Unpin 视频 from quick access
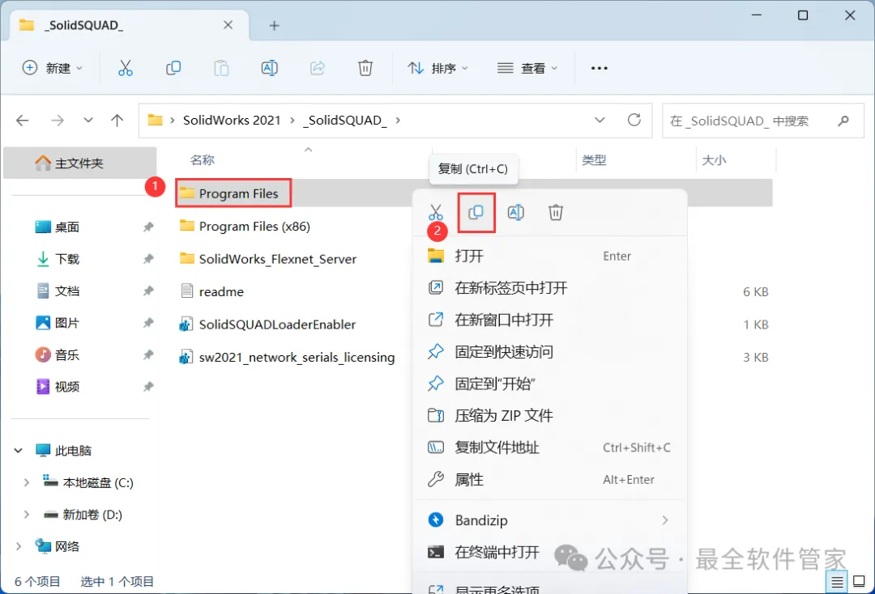Screen dimensions: 875x594 [x=148, y=387]
